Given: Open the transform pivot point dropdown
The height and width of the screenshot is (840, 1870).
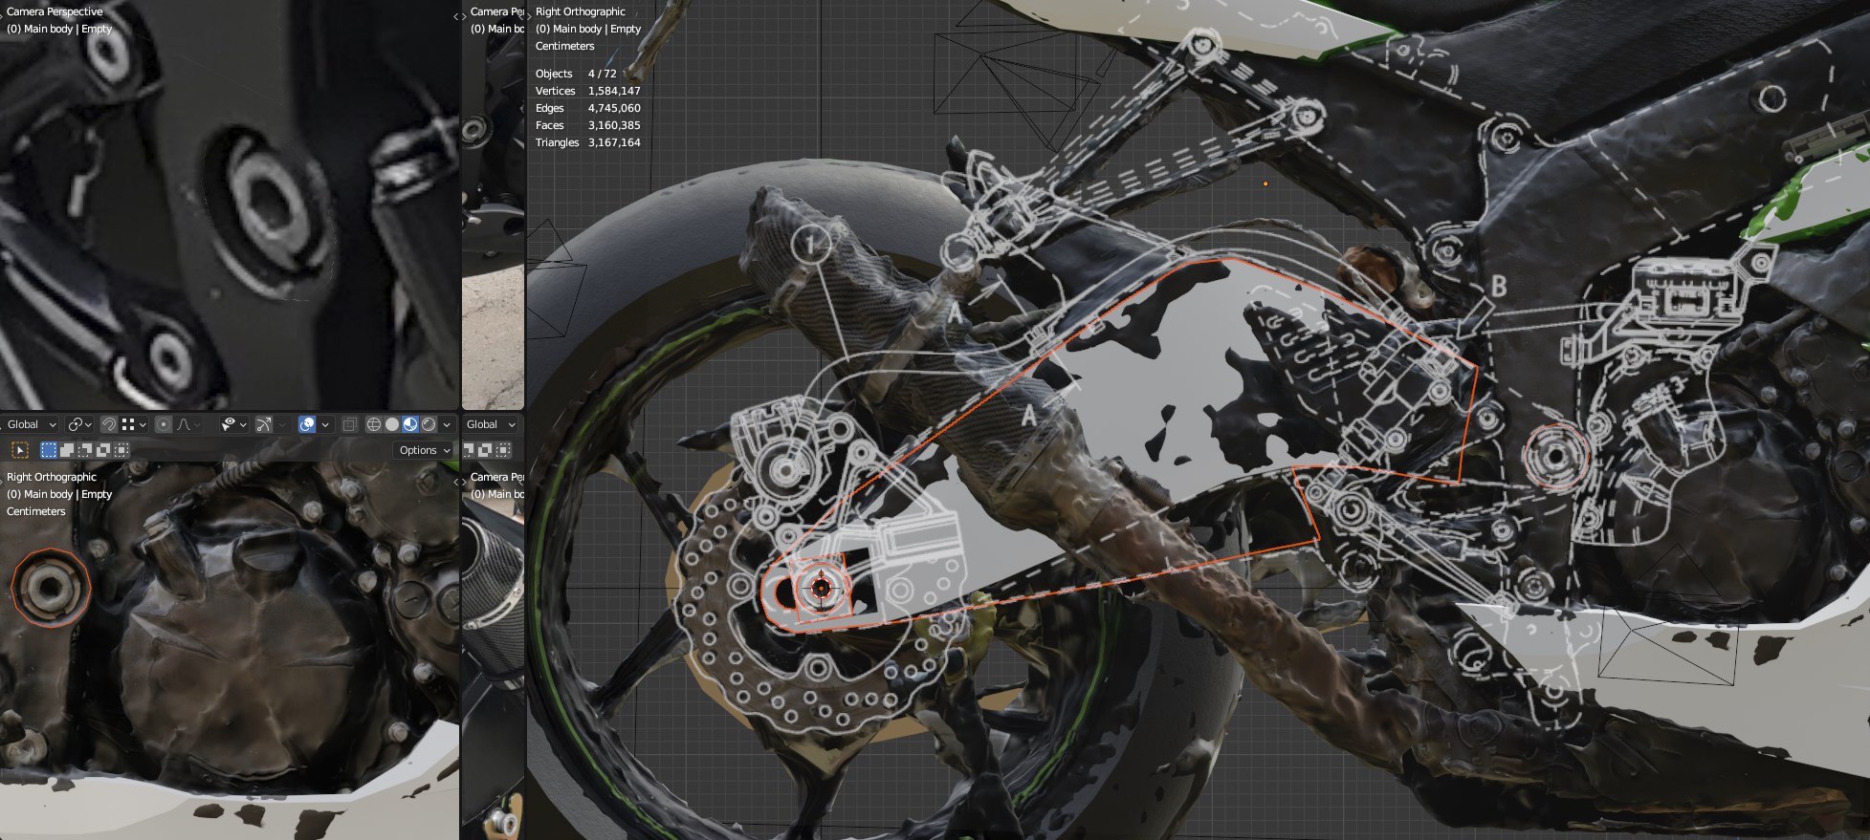Looking at the screenshot, I should pyautogui.click(x=80, y=424).
